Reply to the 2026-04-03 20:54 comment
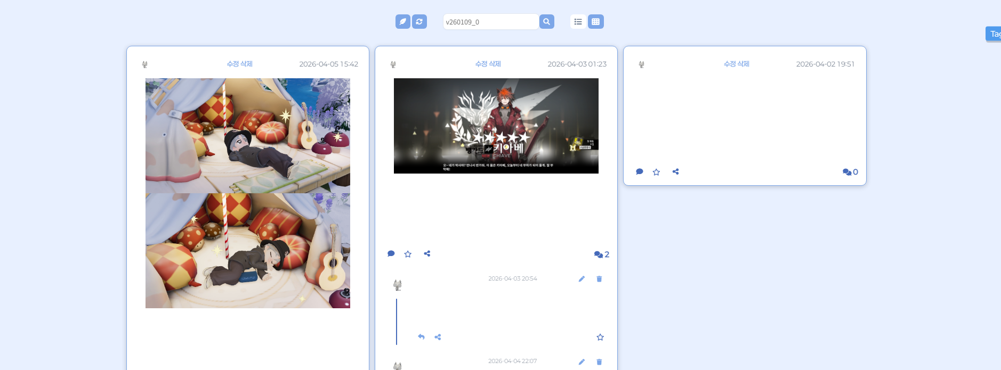The width and height of the screenshot is (1001, 370). pyautogui.click(x=421, y=337)
